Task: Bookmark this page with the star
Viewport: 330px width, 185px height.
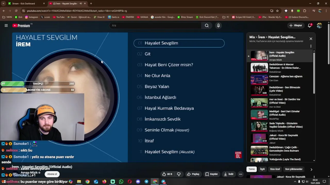Action: coord(277,11)
